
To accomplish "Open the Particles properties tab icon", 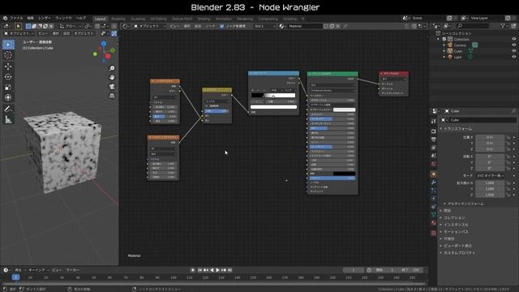I will pyautogui.click(x=434, y=190).
